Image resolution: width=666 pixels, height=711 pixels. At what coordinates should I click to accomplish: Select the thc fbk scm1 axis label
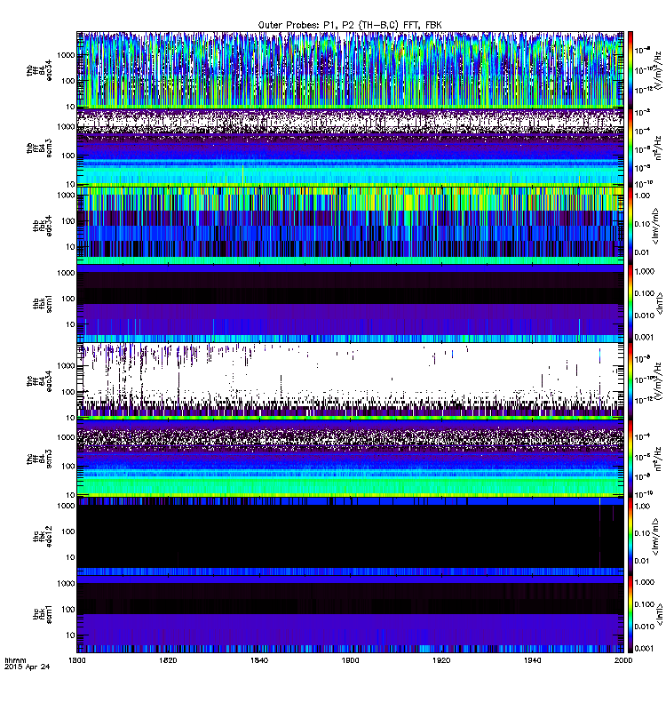pos(43,614)
